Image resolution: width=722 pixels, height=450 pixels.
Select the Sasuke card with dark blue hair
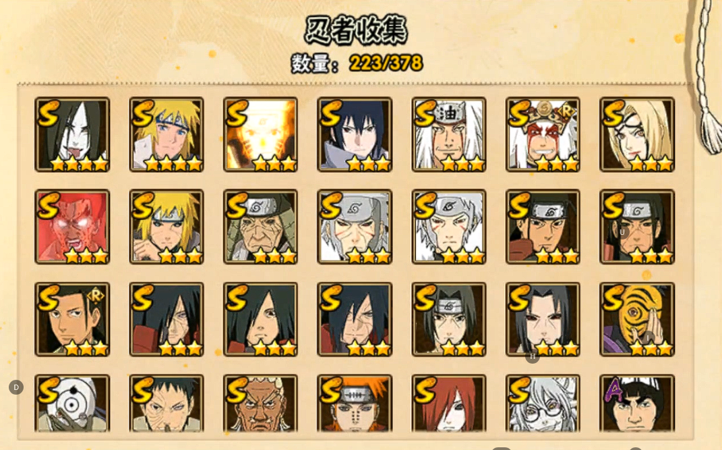point(355,134)
